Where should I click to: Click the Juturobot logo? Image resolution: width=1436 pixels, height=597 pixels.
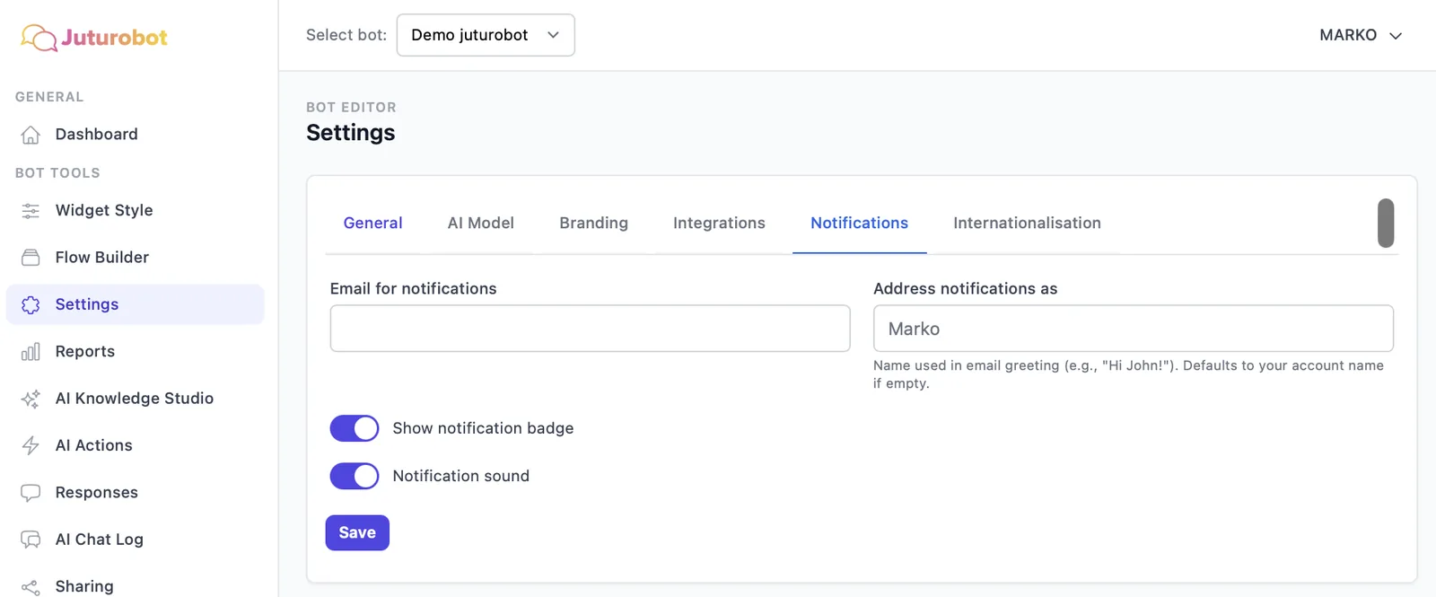[94, 37]
